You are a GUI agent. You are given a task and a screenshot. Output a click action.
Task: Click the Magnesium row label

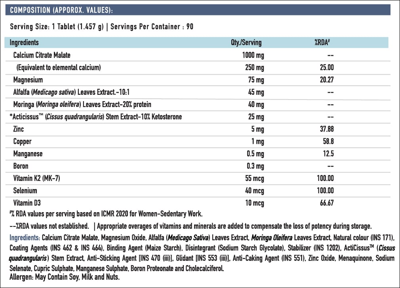[28, 80]
